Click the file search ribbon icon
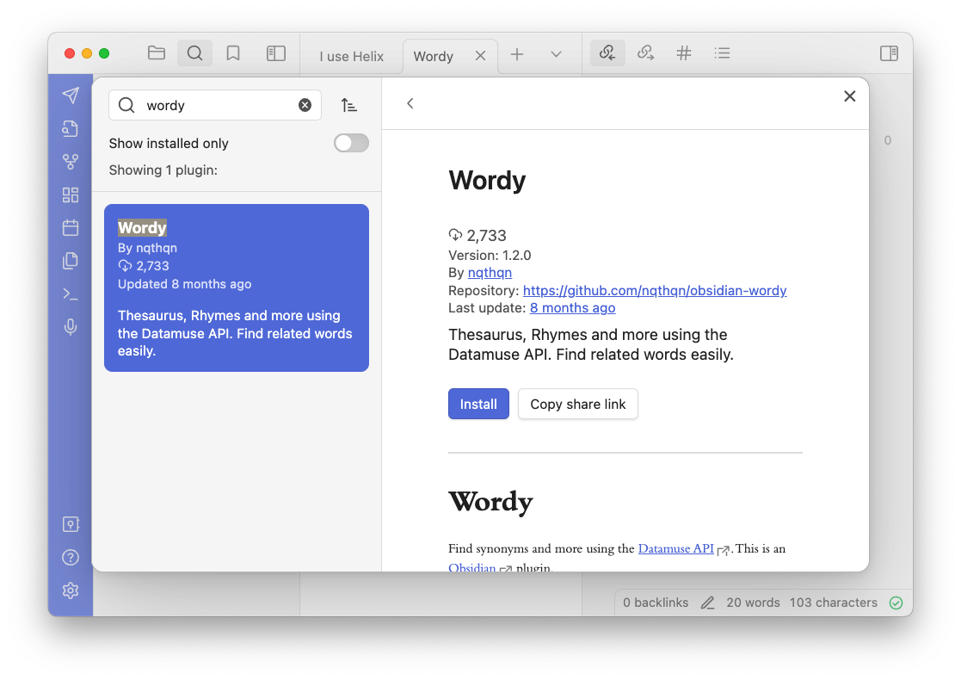 71,128
